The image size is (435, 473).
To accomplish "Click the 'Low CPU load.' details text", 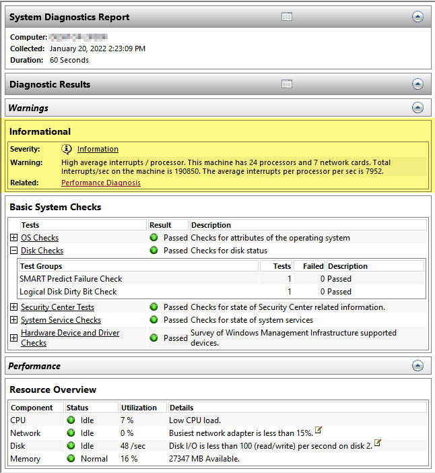I will (x=195, y=420).
